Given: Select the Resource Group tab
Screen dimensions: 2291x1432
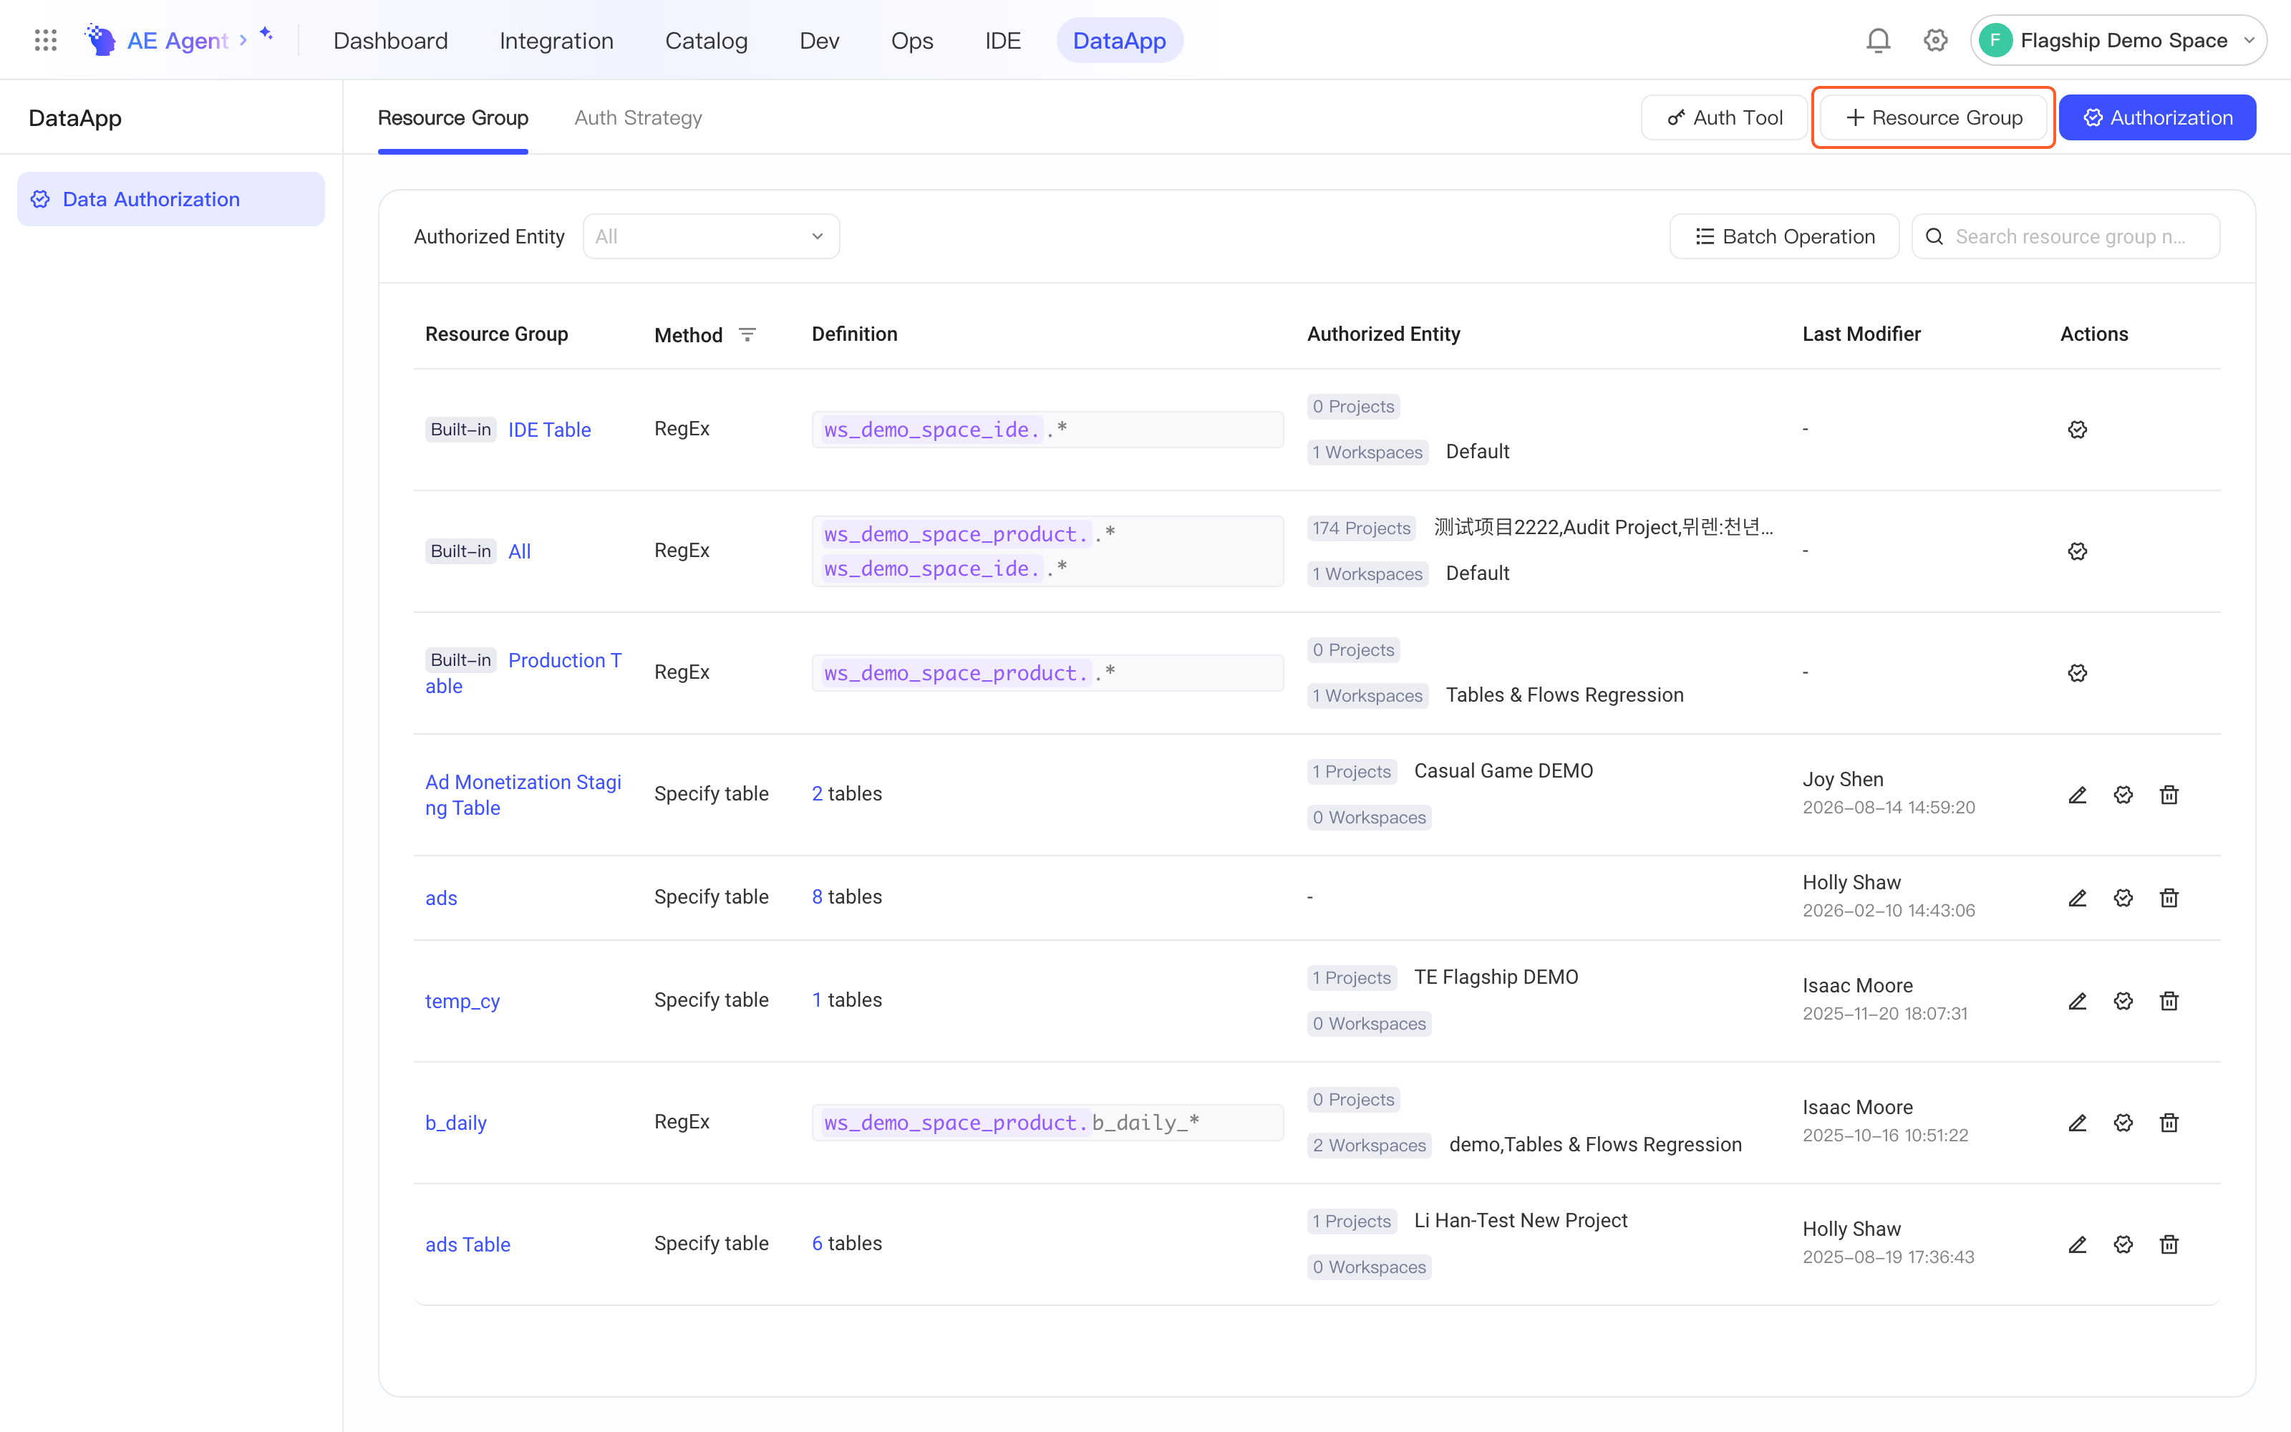Looking at the screenshot, I should tap(452, 117).
